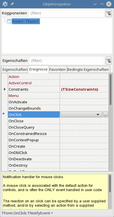Click the empty value cell for OnCreate
The width and height of the screenshot is (114, 217).
click(x=84, y=146)
